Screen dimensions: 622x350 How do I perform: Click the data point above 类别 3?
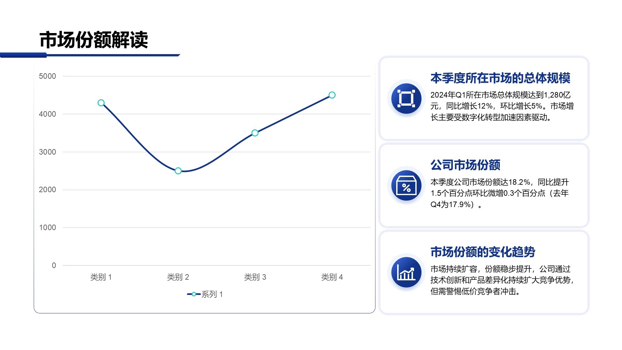(x=255, y=133)
